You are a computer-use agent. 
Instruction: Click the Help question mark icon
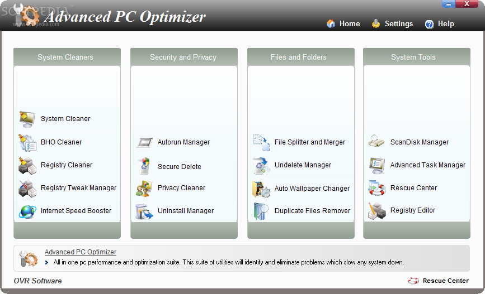click(x=429, y=24)
